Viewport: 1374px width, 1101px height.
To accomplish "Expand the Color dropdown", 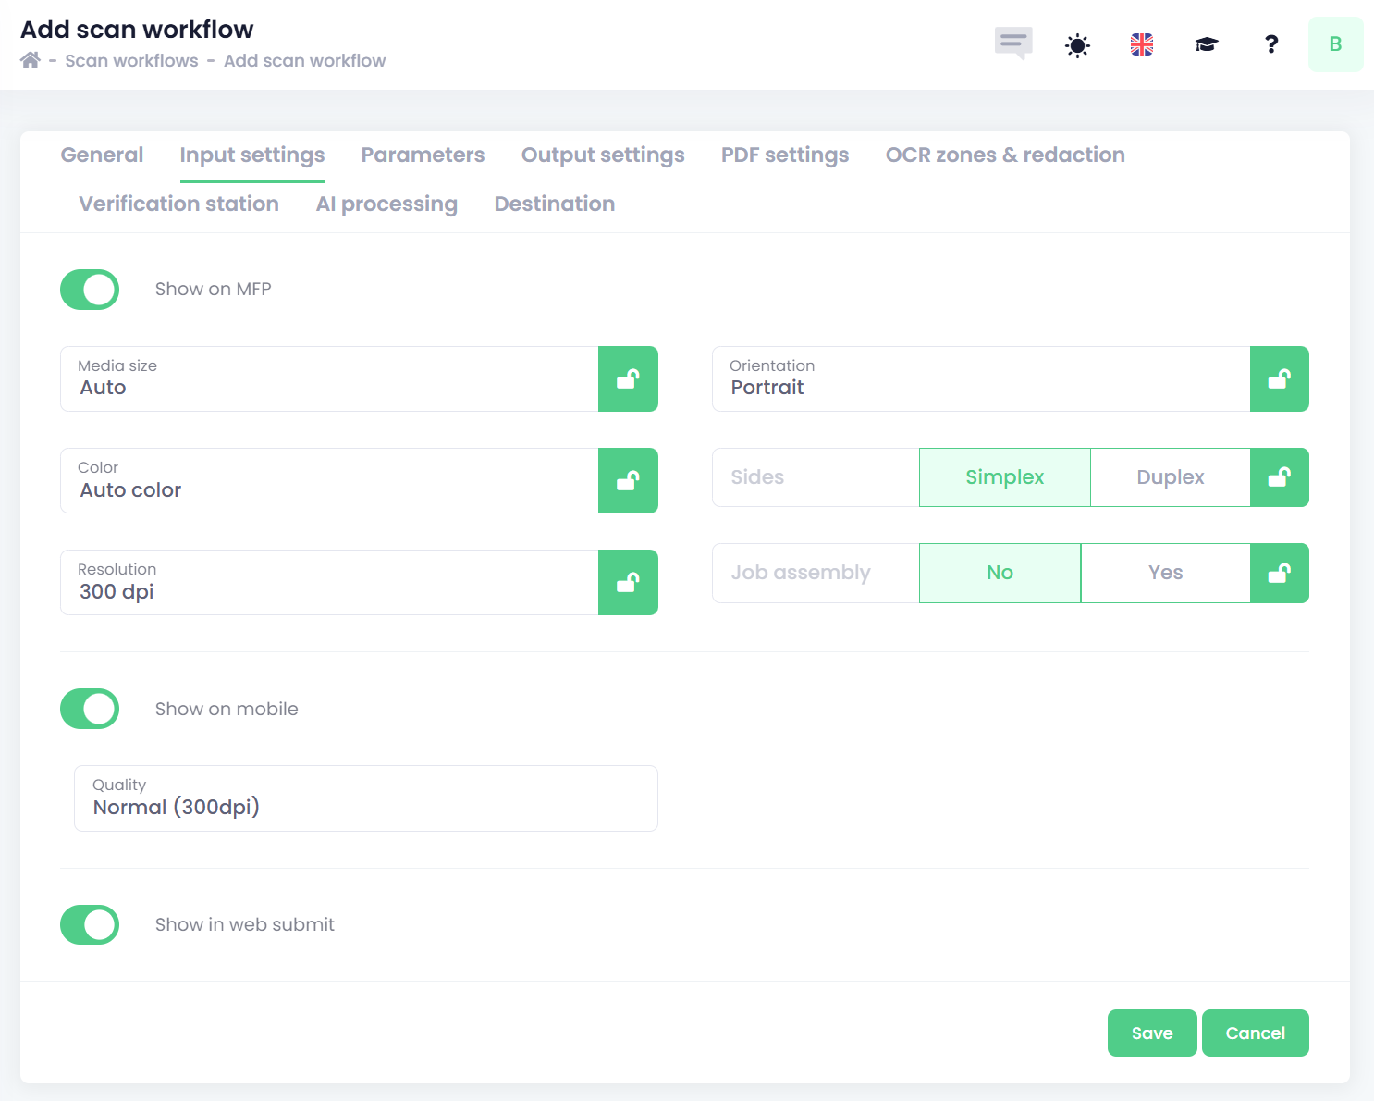I will (329, 480).
